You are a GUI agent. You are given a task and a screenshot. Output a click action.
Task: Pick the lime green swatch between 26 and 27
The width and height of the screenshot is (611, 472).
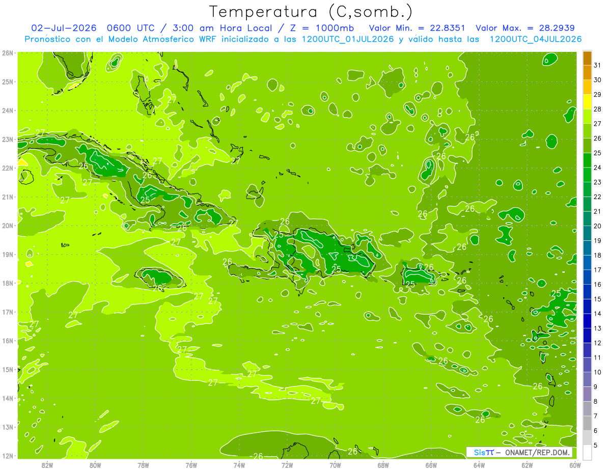[x=587, y=131]
